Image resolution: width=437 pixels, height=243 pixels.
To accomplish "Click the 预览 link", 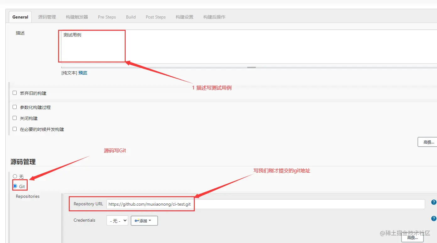I will 83,73.
